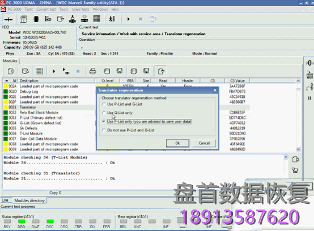Confirm translator regeneration with Ok
314x231 pixels.
click(177, 143)
